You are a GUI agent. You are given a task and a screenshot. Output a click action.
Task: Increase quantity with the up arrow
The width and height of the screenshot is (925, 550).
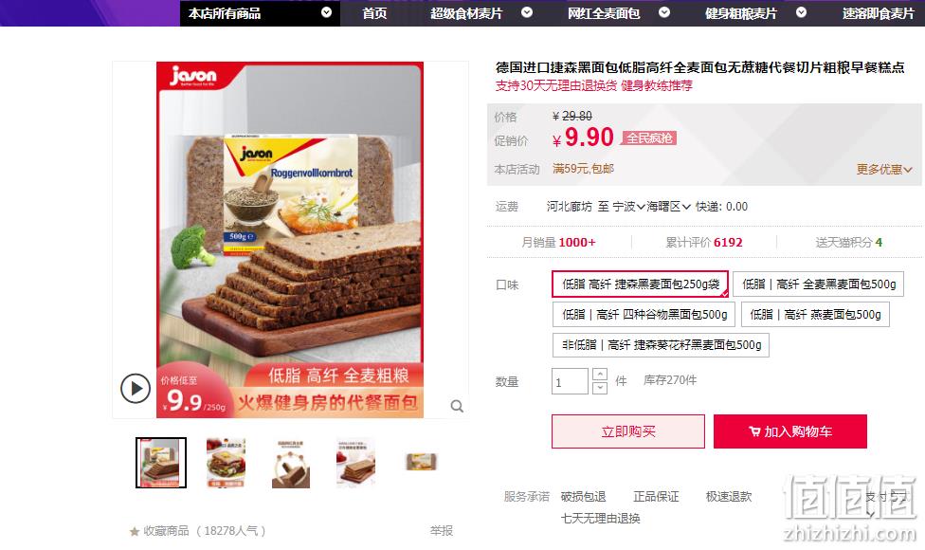(599, 375)
